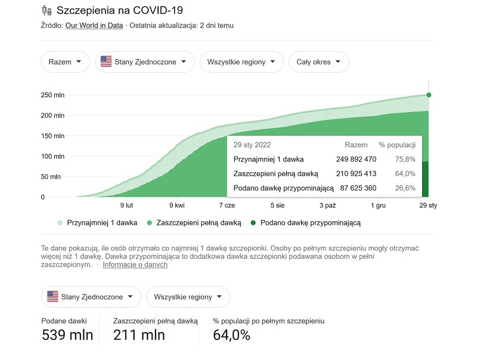
Task: Open the bottom 'Stany Zjednoczone' country dropdown
Action: (x=91, y=296)
